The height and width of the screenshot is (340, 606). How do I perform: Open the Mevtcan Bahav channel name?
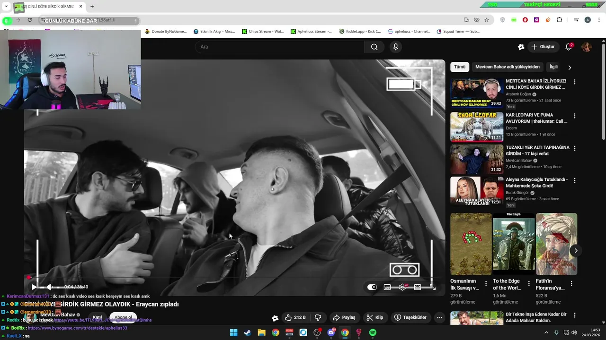(57, 314)
